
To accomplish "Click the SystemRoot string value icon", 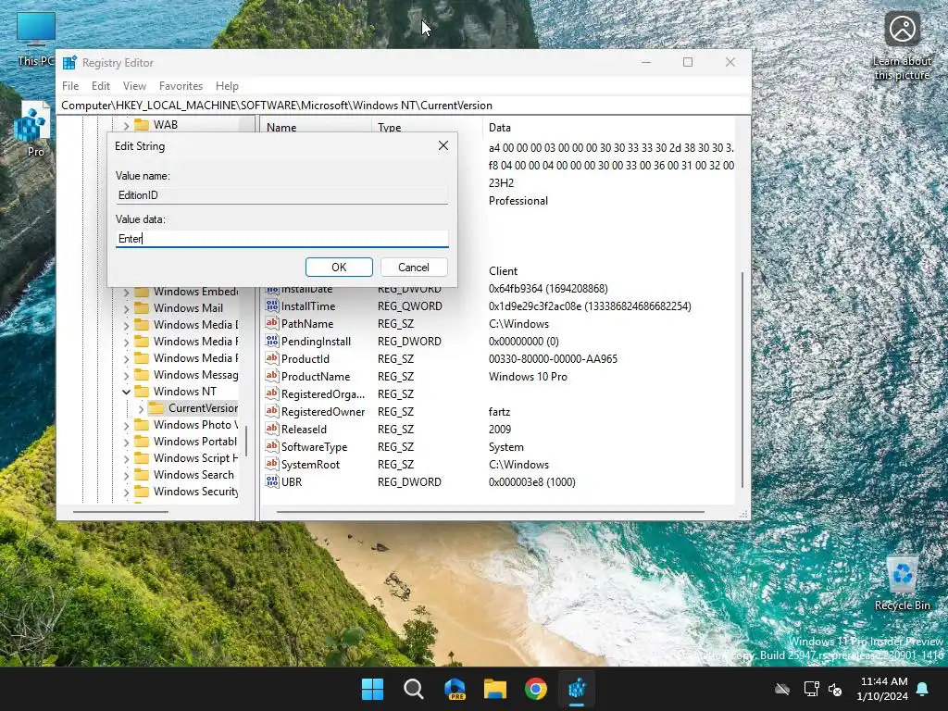I will pos(272,464).
